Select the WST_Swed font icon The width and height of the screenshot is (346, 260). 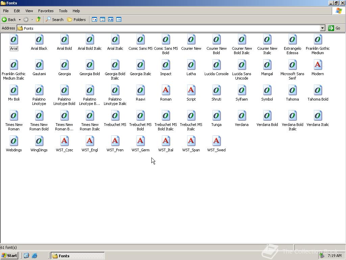[x=216, y=141]
